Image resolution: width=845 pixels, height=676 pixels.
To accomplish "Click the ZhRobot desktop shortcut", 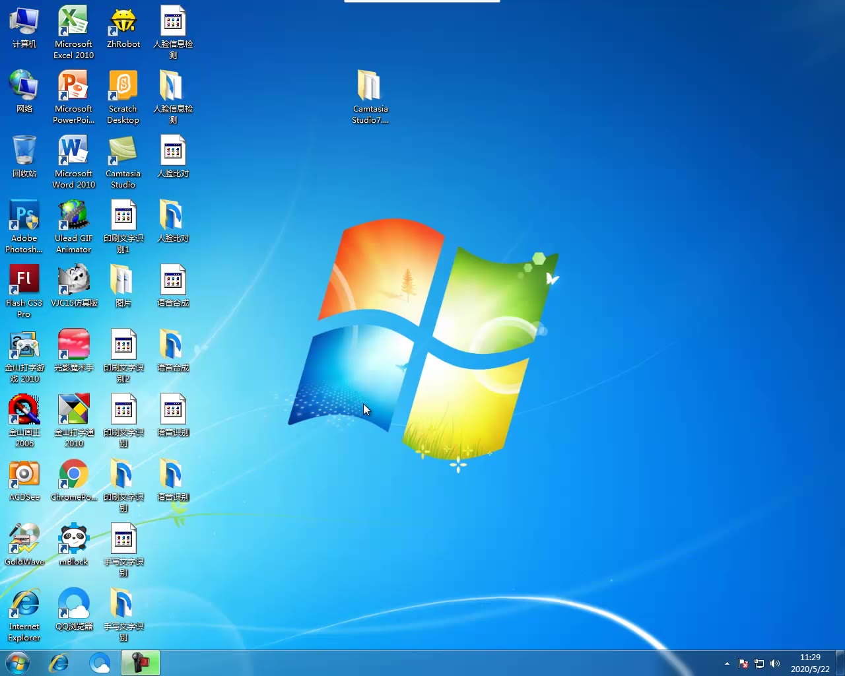I will pos(123,27).
